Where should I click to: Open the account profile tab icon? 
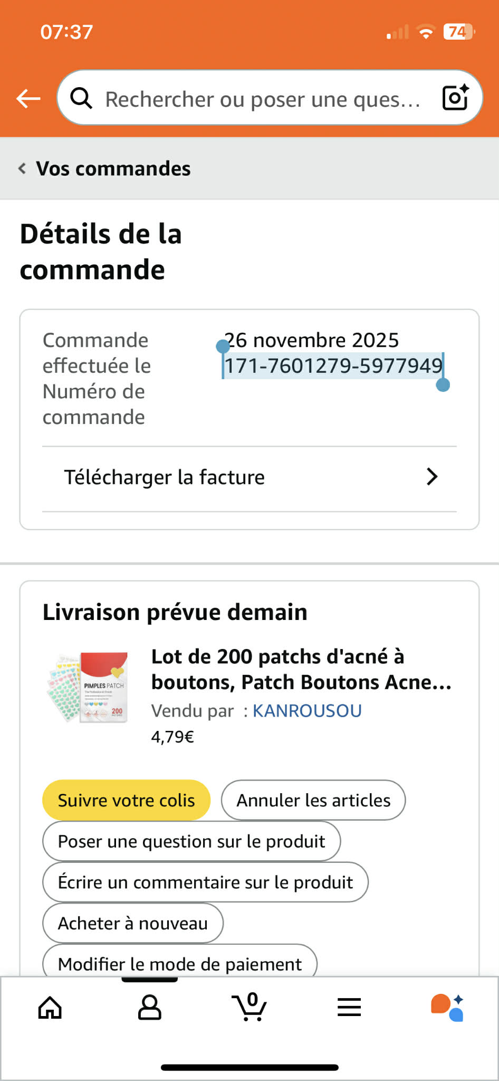(x=150, y=1007)
